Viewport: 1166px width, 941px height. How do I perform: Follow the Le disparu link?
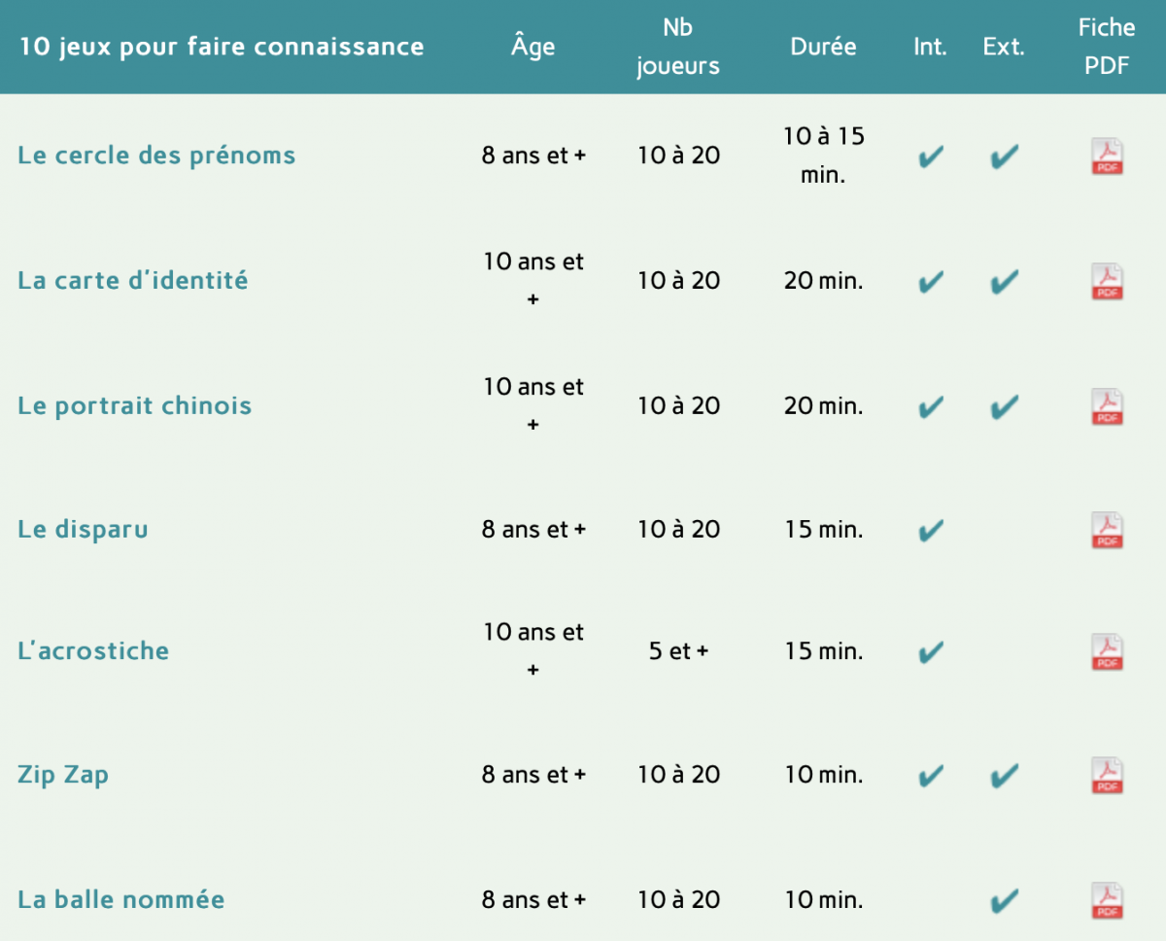[x=83, y=530]
